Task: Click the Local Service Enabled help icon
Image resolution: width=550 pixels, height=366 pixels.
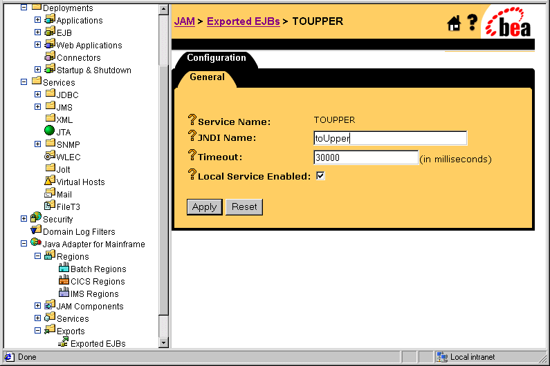Action: [192, 174]
